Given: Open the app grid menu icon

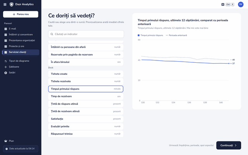Looking at the screenshot, I should 5,4.
